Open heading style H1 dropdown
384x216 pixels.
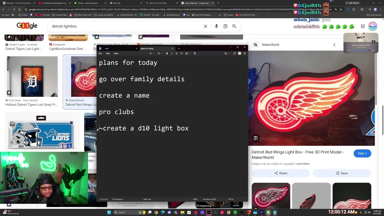click(152, 53)
